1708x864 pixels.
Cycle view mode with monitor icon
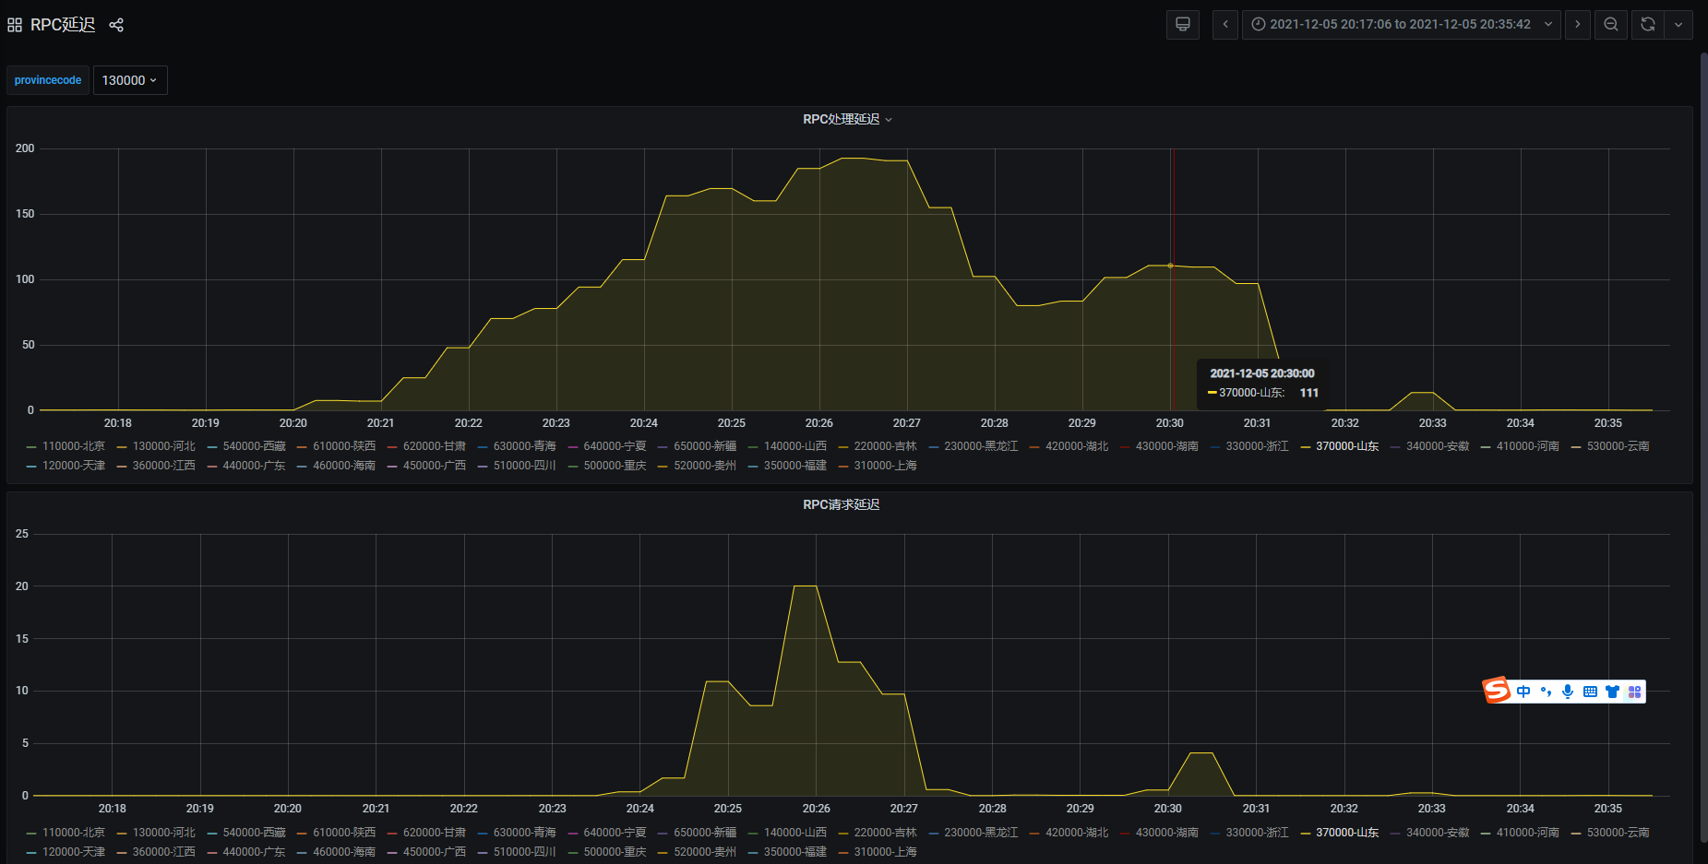coord(1183,25)
